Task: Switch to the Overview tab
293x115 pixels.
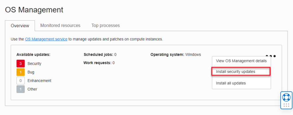Action: (20, 26)
